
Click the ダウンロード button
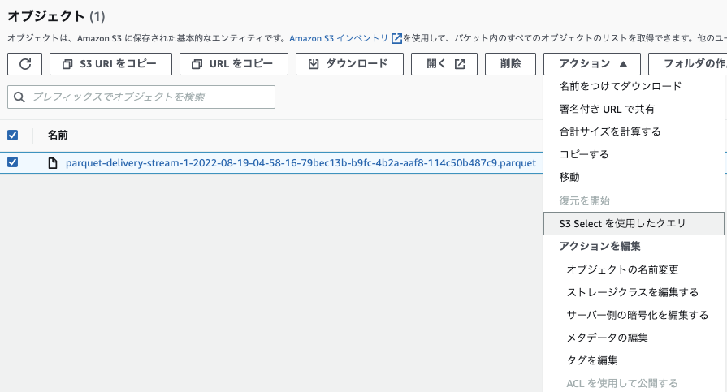click(349, 64)
